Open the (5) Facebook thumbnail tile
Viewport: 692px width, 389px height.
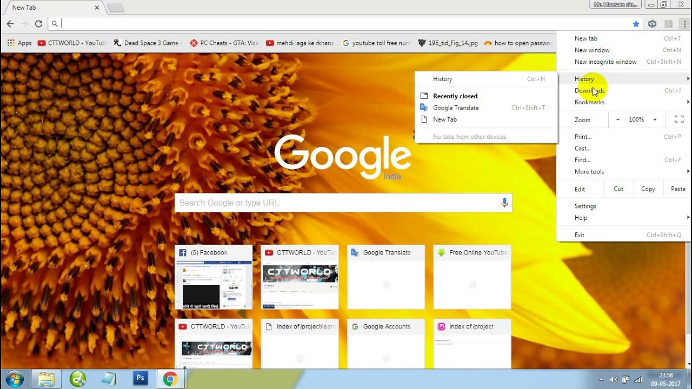pos(214,277)
